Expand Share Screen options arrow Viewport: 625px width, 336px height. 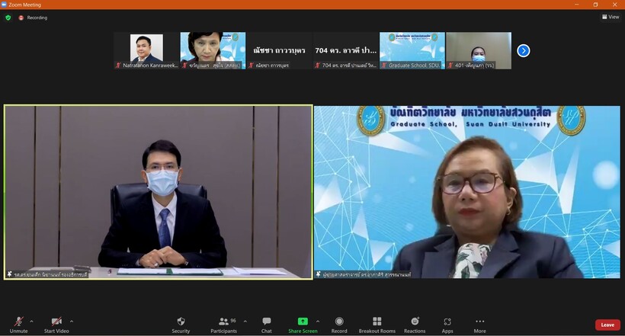click(x=318, y=322)
